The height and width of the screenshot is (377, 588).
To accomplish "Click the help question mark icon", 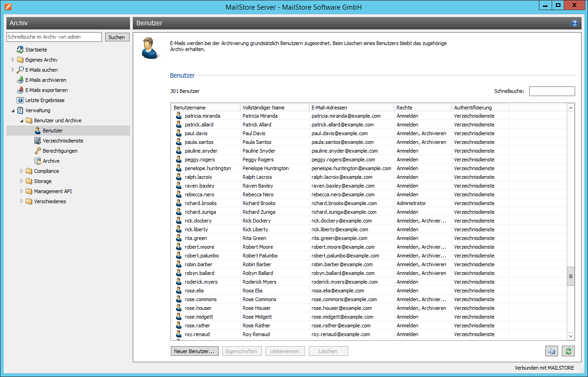I will (x=574, y=23).
